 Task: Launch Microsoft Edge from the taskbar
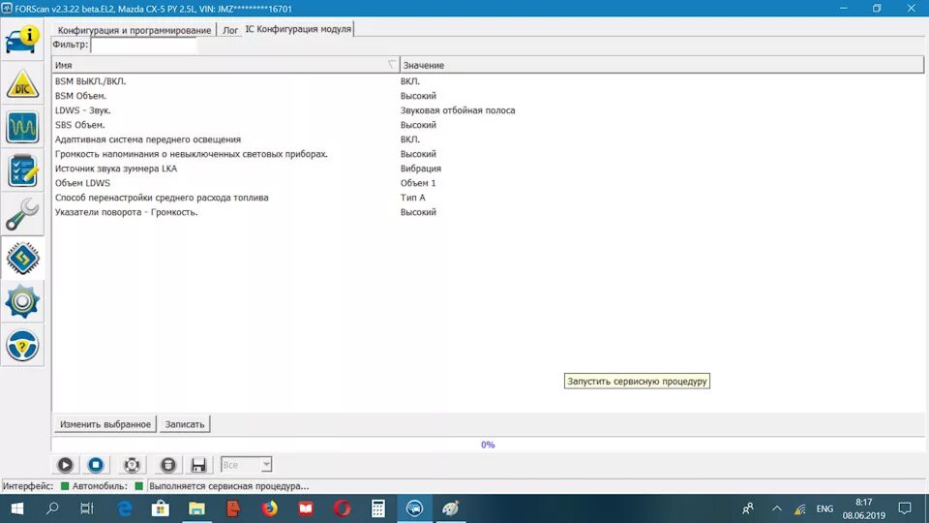pyautogui.click(x=125, y=508)
